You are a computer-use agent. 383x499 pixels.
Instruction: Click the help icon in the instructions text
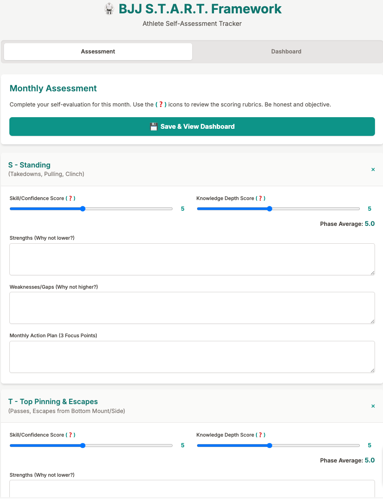(161, 105)
